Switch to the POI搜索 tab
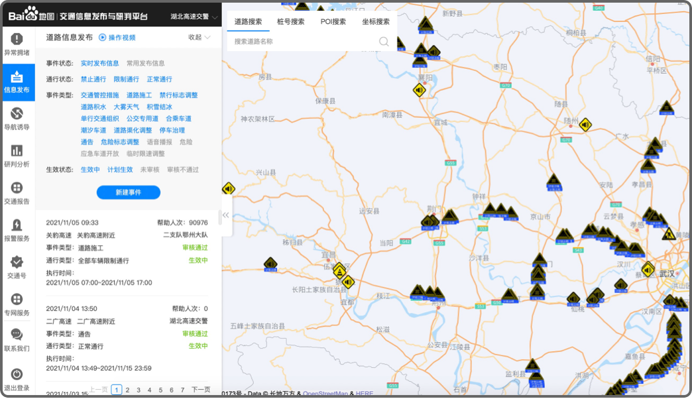Screen dimensions: 692x399 coord(333,22)
